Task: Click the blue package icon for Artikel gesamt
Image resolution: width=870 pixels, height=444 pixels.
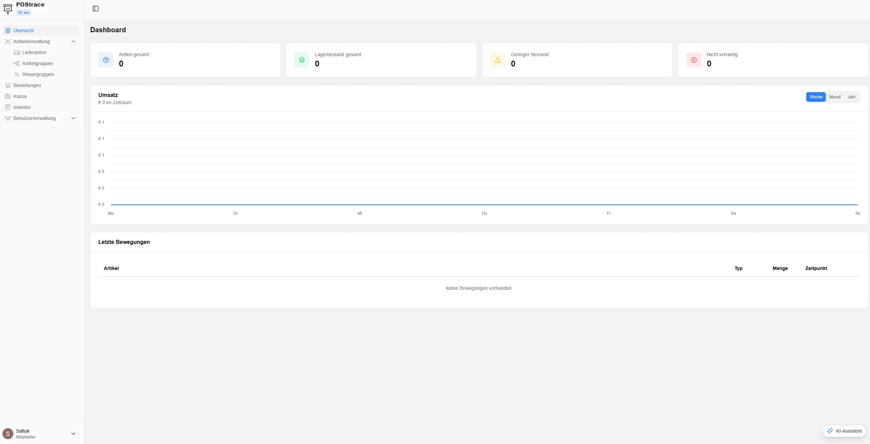Action: point(106,60)
